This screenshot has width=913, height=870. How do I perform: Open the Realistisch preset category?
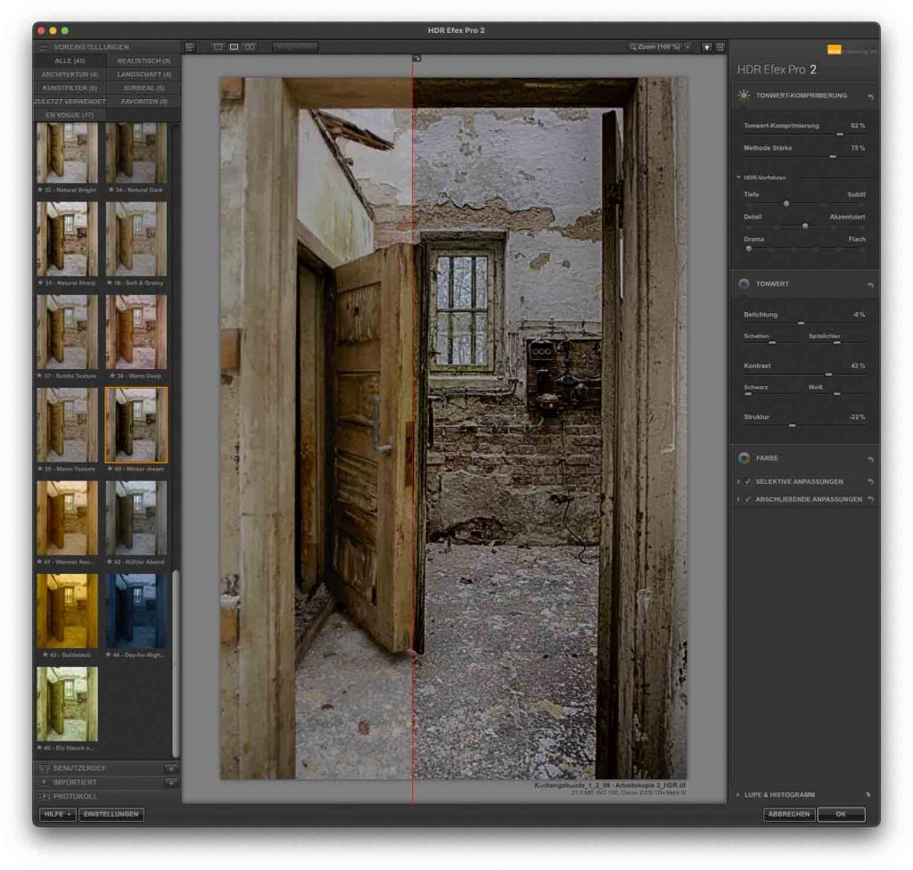click(144, 61)
